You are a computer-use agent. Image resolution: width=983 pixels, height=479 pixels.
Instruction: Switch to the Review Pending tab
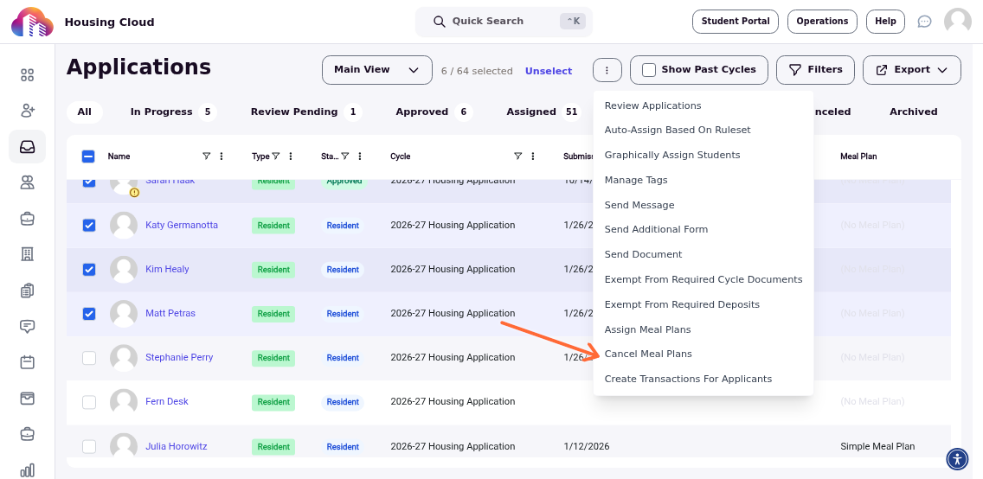pyautogui.click(x=306, y=112)
